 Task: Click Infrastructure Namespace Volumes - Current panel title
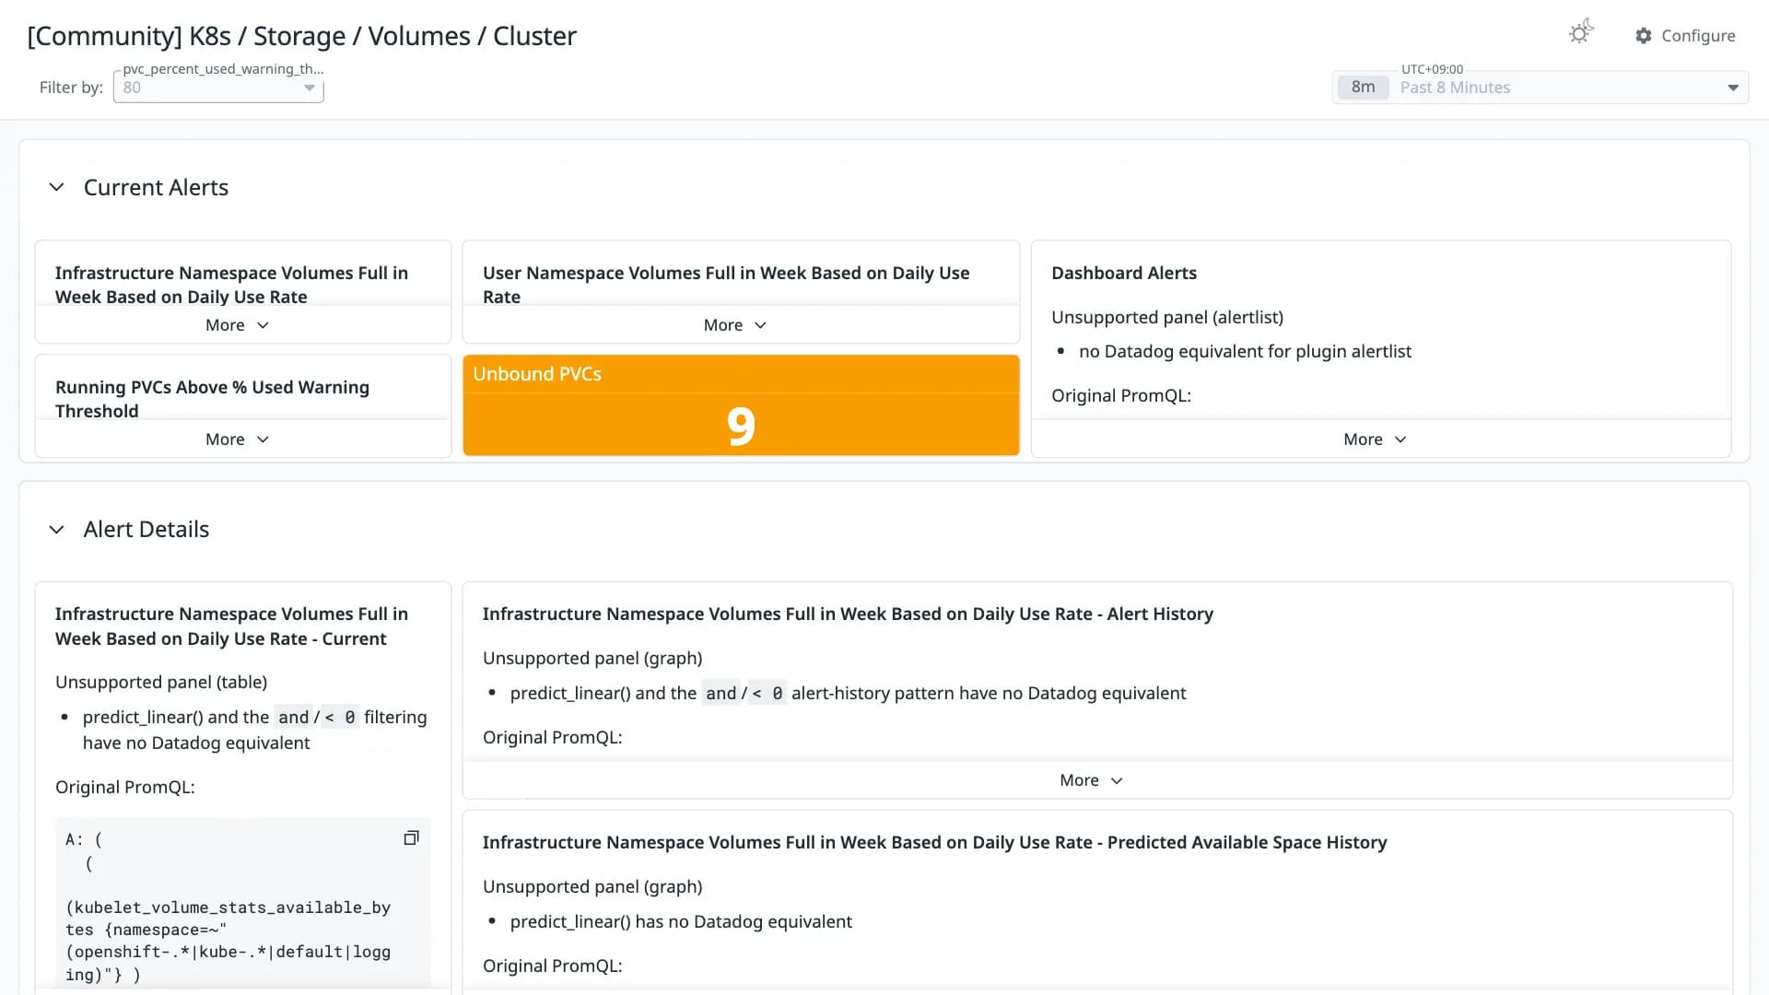(231, 626)
